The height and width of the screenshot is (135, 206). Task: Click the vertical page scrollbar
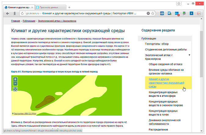click(x=201, y=55)
